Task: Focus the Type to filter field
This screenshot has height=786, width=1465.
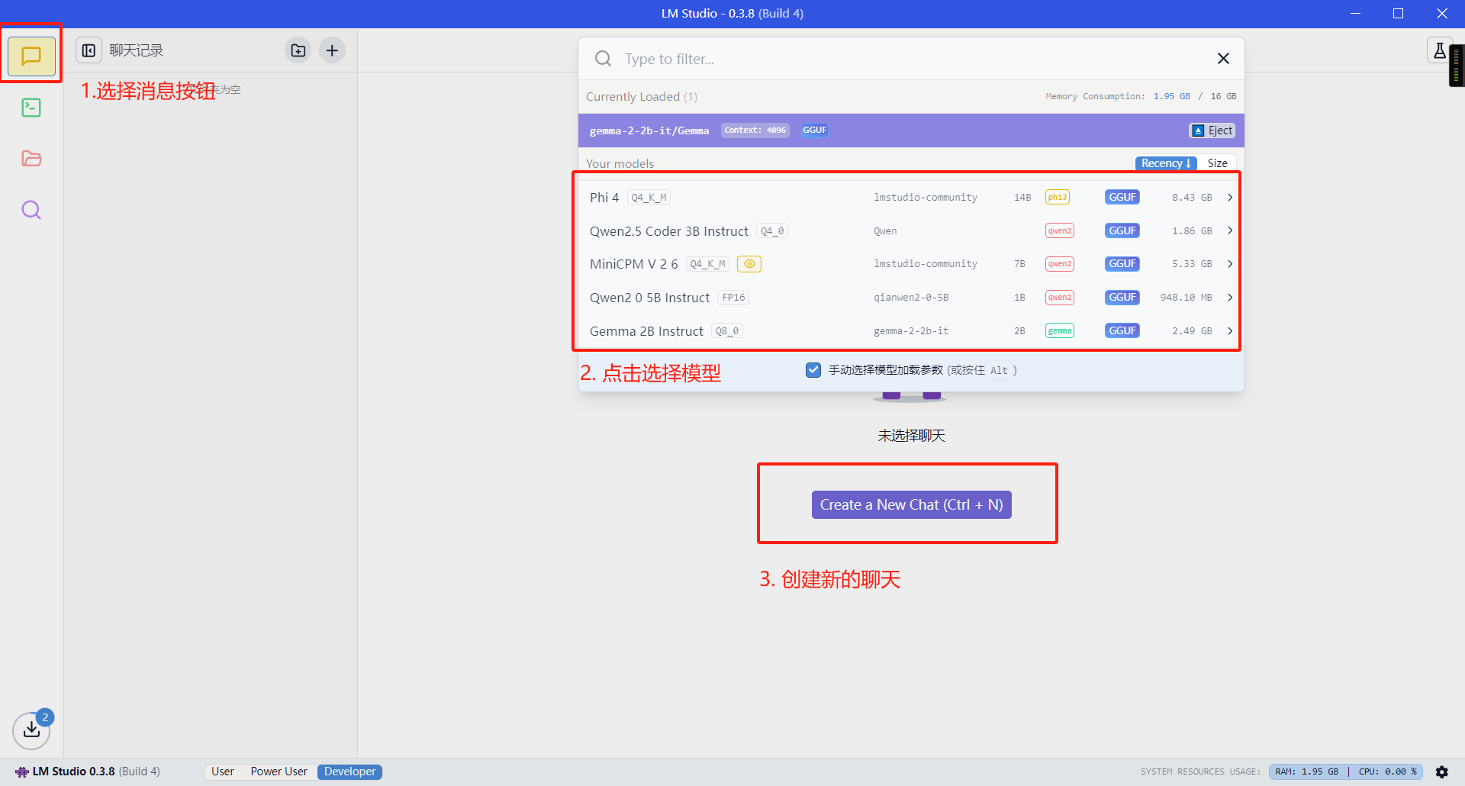Action: [x=912, y=59]
